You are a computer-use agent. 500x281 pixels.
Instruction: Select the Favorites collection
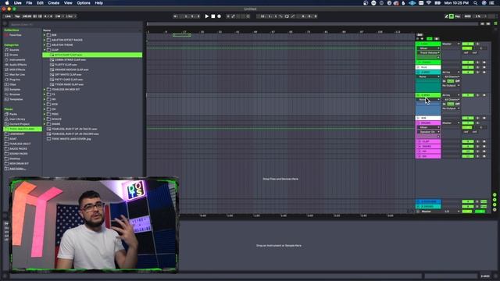(x=15, y=35)
